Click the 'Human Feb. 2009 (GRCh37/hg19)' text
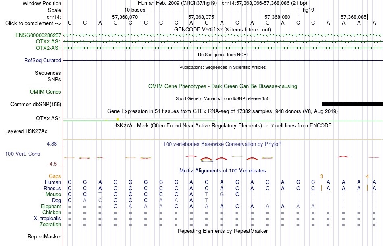Image resolution: width=383 pixels, height=246 pixels. pos(177,3)
